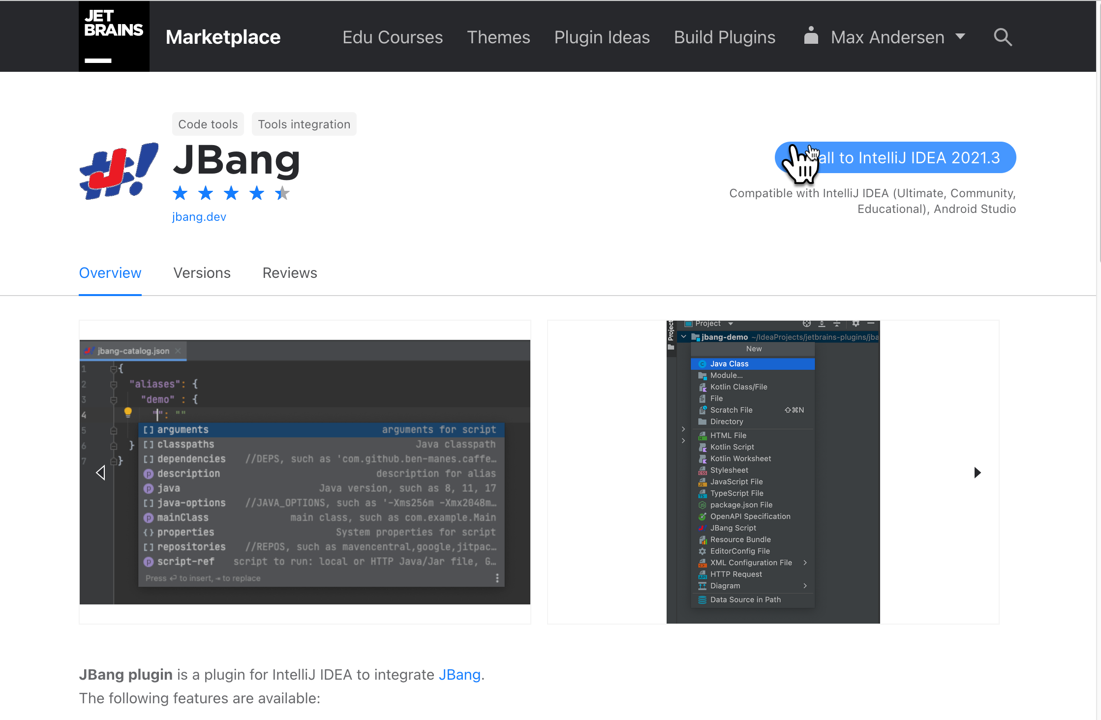Open the New file menu screenshot thumbnail

click(x=773, y=472)
